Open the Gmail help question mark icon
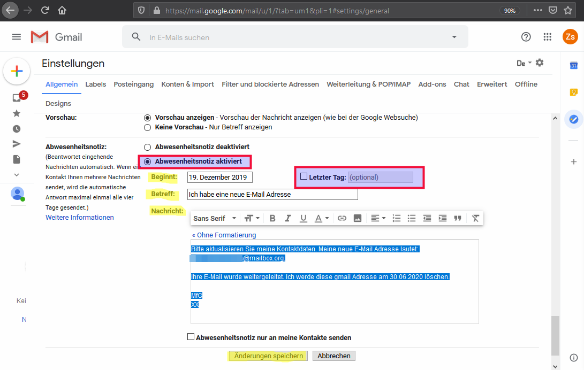The height and width of the screenshot is (370, 584). tap(526, 37)
